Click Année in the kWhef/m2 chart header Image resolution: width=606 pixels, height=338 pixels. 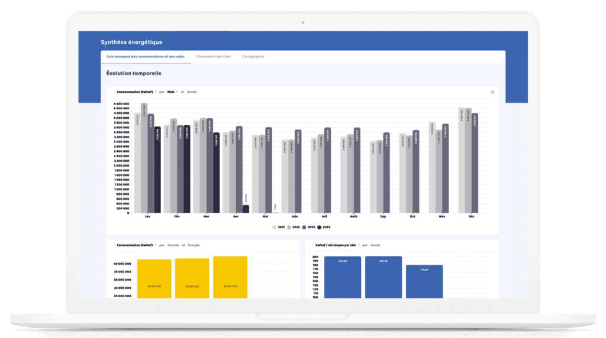click(x=375, y=245)
